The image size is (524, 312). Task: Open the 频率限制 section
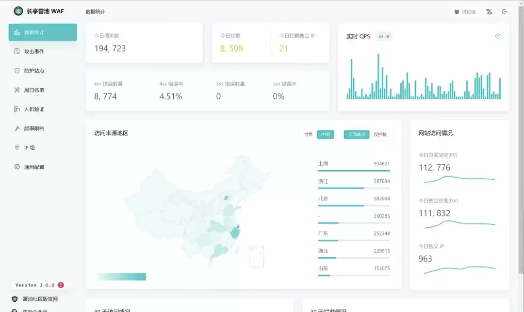click(34, 128)
